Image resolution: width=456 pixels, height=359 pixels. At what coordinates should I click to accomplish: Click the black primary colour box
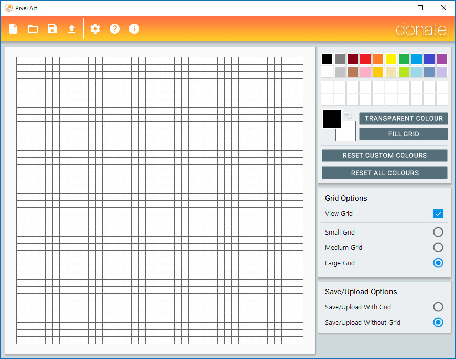coord(332,119)
